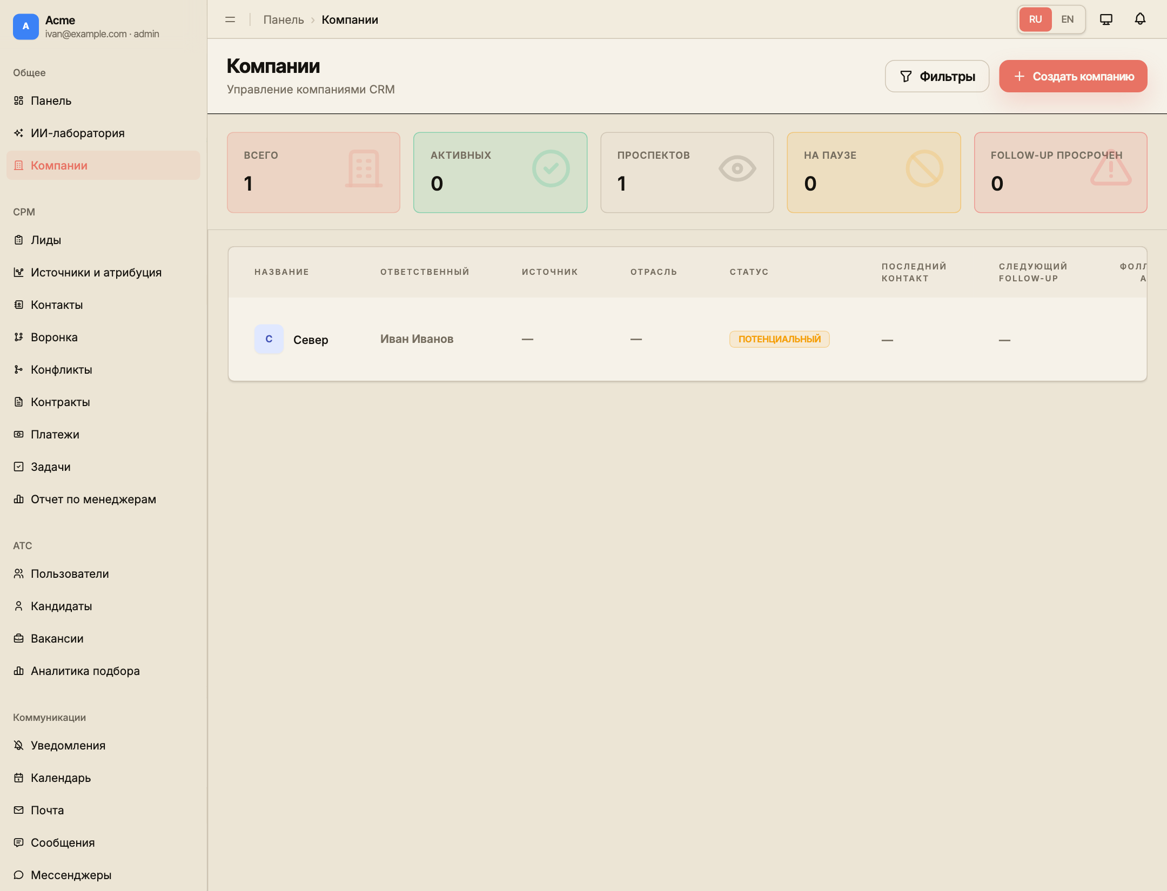Screen dimensions: 1167x891
Task: Click the Кандидаты person icon
Action: point(18,606)
